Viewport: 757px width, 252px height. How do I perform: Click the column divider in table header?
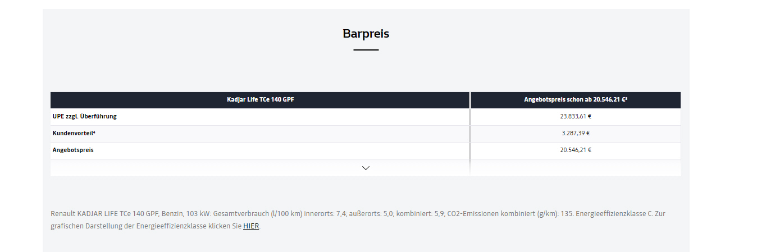point(470,100)
